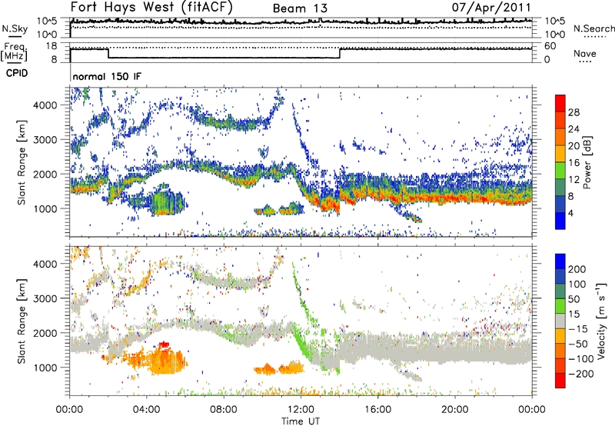Click the '04:00' time axis tick
Viewport: 615px width, 426px height.
click(147, 410)
